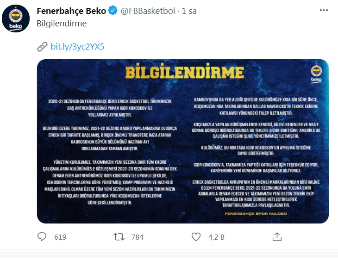Click the 619 reply count
Image resolution: width=338 pixels, height=260 pixels.
tap(60, 237)
